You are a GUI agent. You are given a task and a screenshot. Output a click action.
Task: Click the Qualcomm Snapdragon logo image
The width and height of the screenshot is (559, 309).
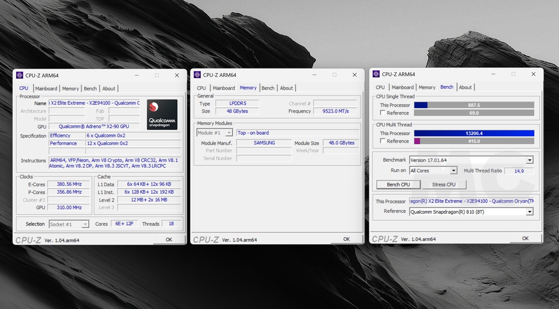(x=162, y=114)
